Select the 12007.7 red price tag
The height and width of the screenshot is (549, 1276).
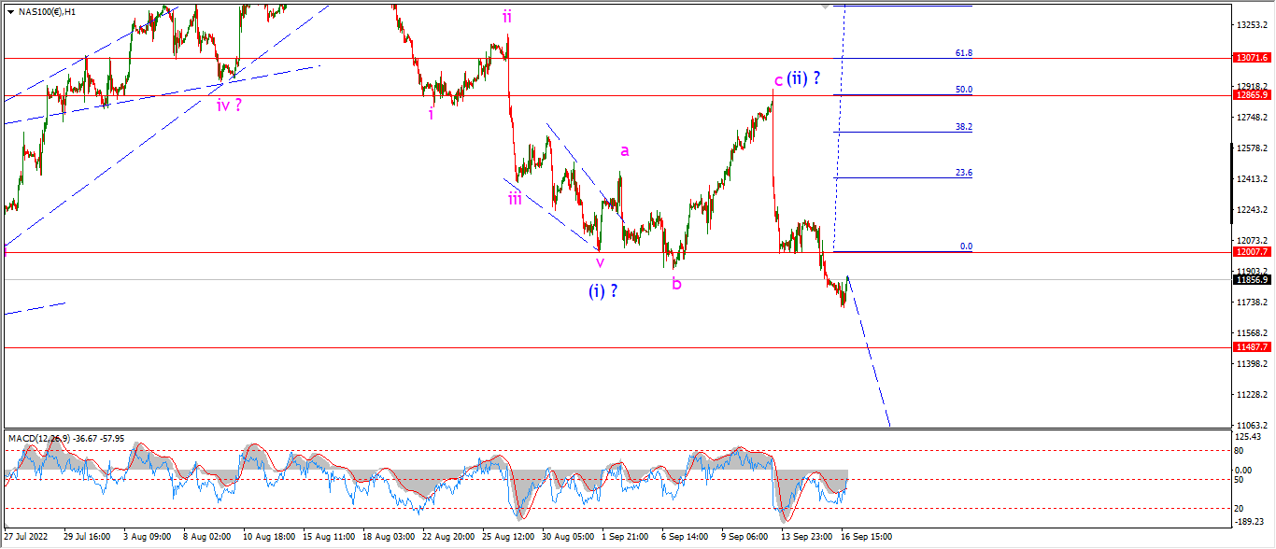pyautogui.click(x=1253, y=252)
